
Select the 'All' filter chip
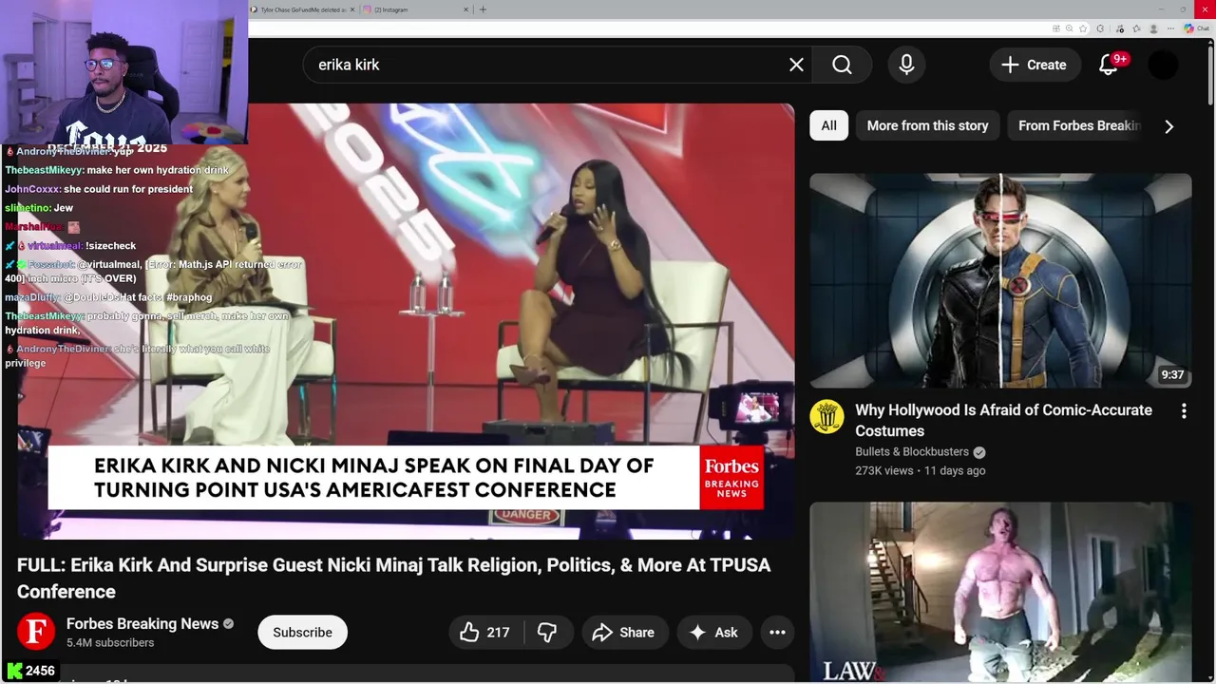pyautogui.click(x=828, y=125)
